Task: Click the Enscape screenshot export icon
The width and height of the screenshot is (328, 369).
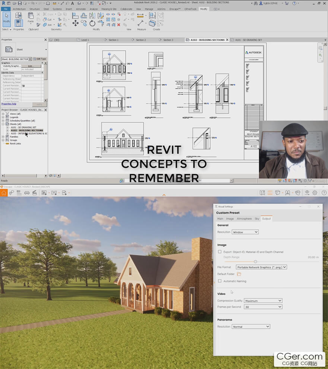Action: [44, 193]
